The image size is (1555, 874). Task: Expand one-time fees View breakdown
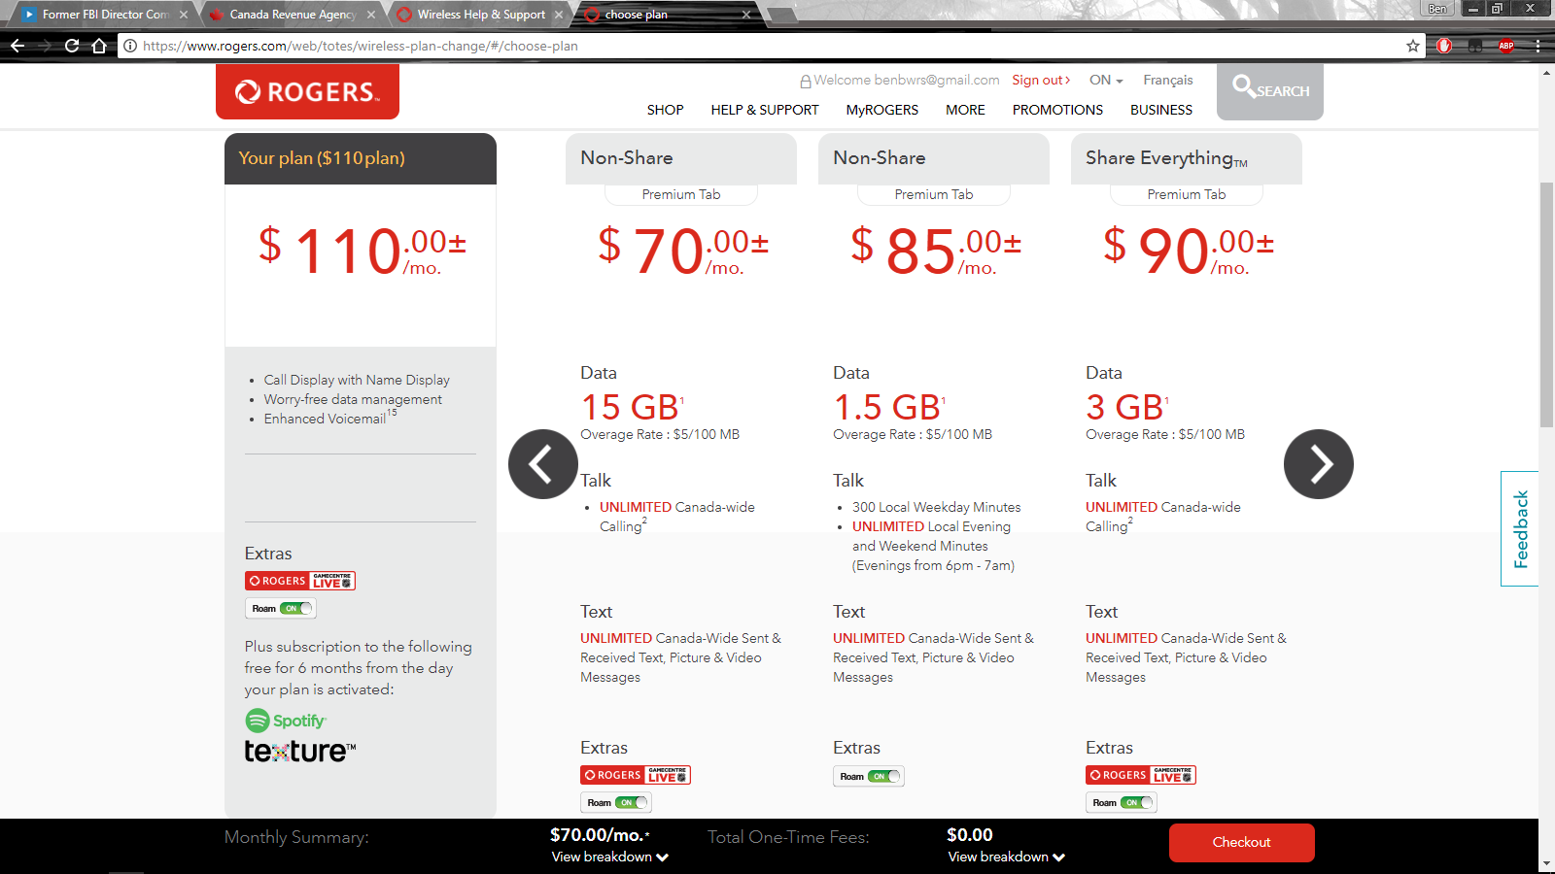(x=1007, y=857)
